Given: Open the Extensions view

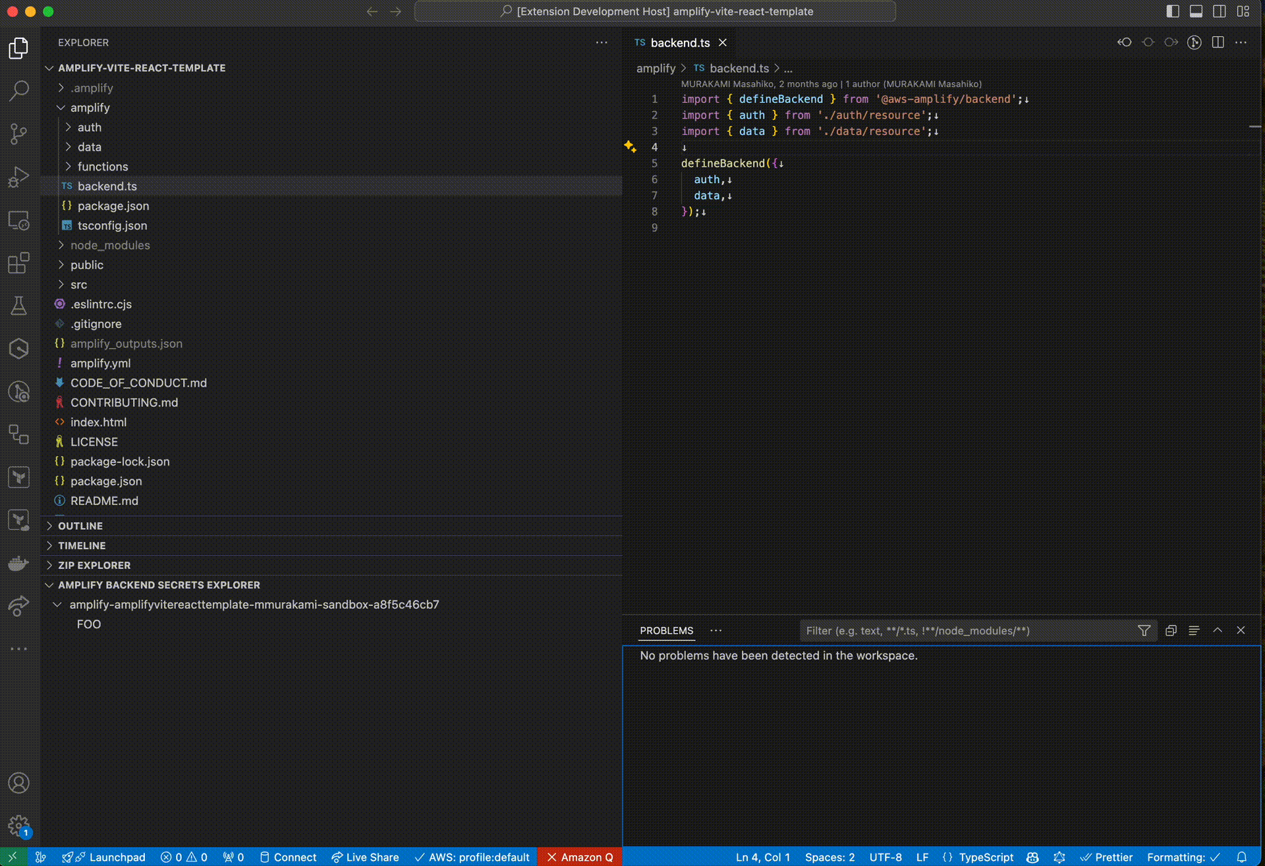Looking at the screenshot, I should (x=19, y=263).
